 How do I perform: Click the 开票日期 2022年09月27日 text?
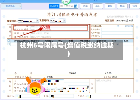pyautogui.click(x=119, y=21)
